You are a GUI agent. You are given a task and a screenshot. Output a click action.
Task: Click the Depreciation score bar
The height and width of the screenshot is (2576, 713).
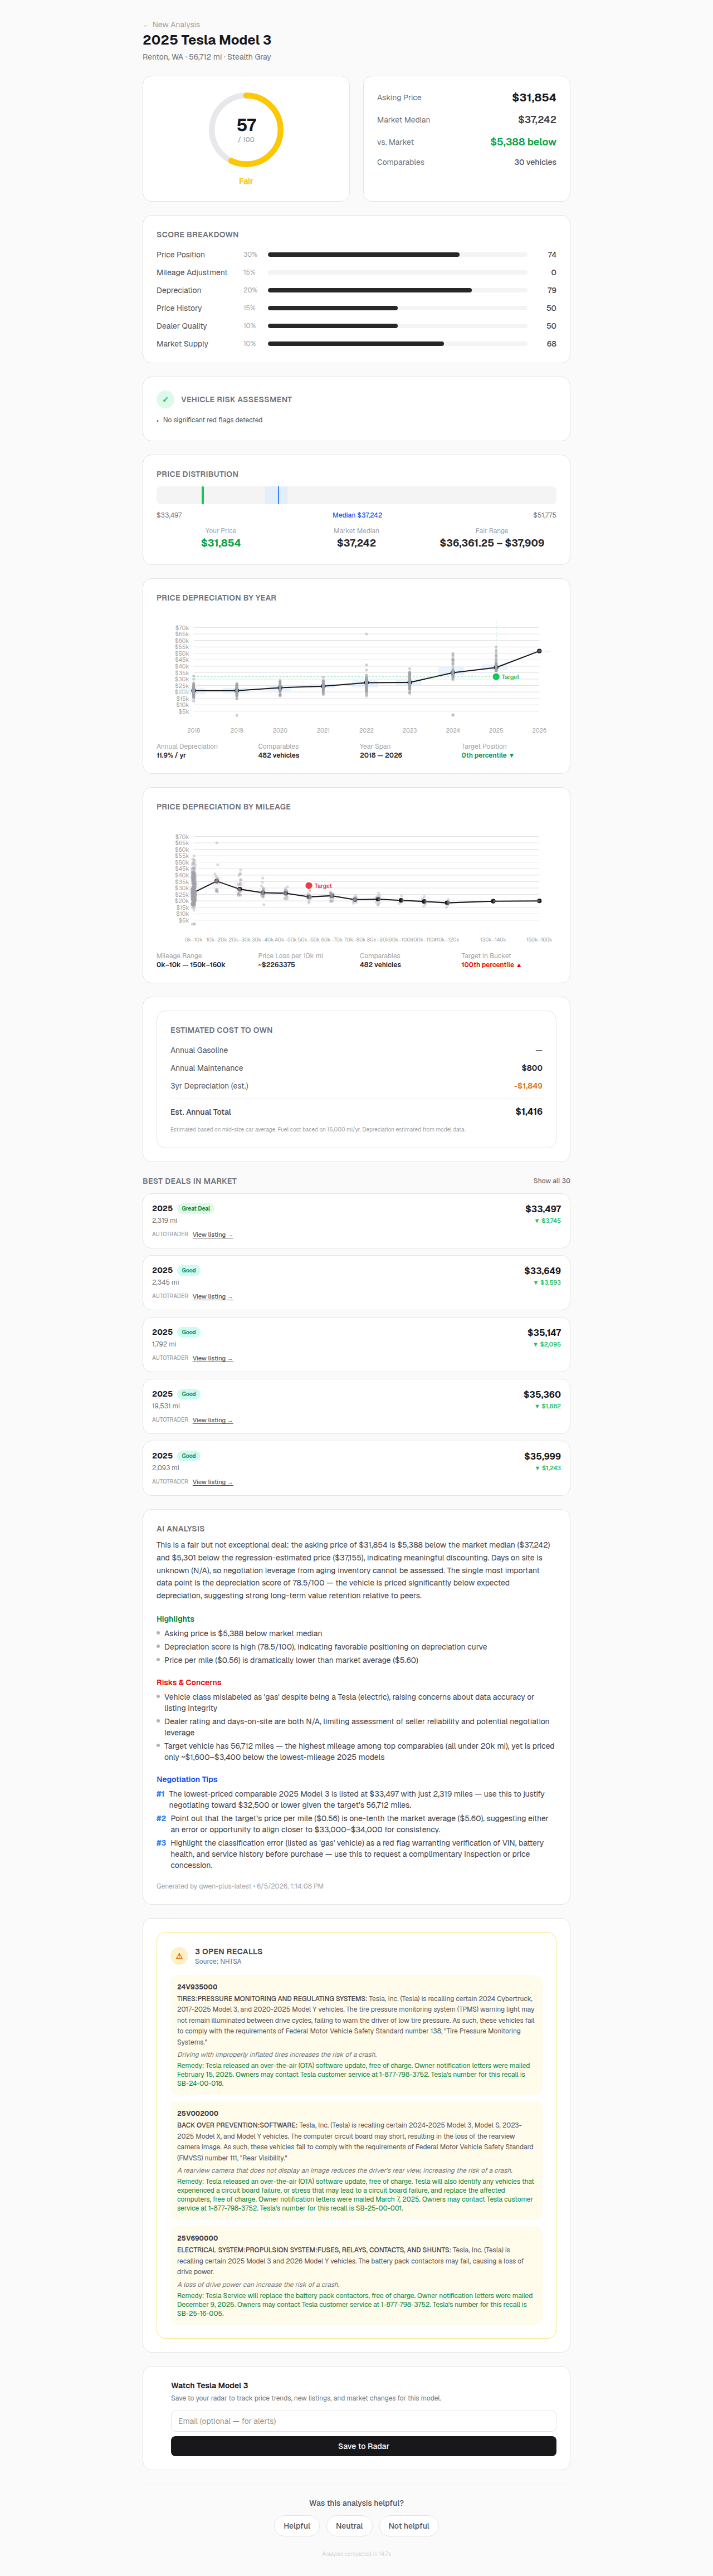click(x=397, y=290)
